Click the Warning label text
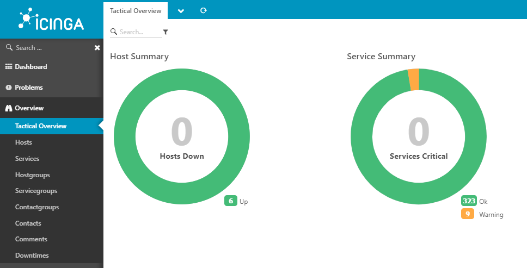 coord(491,215)
